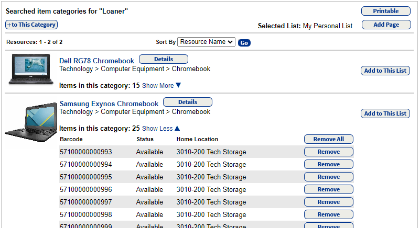Add Dell RG78 Chromebook to This List
Viewport: 420px width, 228px height.
pyautogui.click(x=385, y=71)
